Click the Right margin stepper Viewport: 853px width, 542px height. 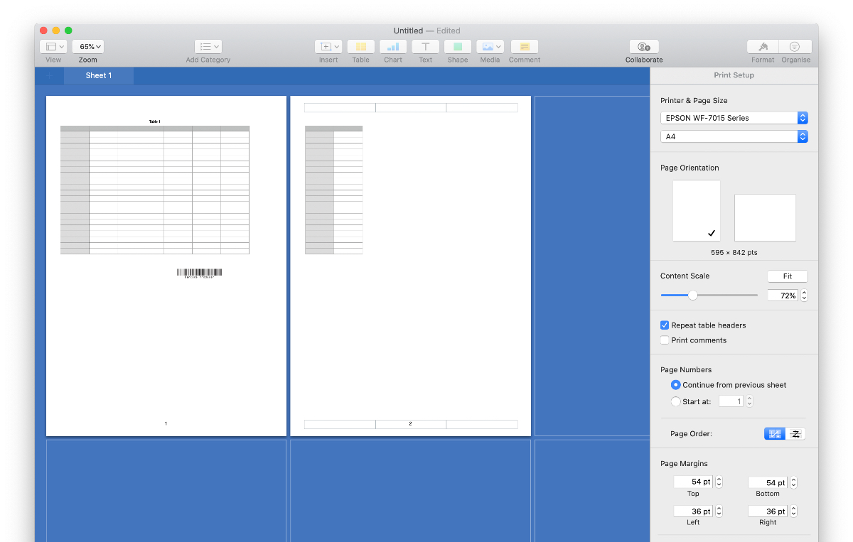pos(793,511)
